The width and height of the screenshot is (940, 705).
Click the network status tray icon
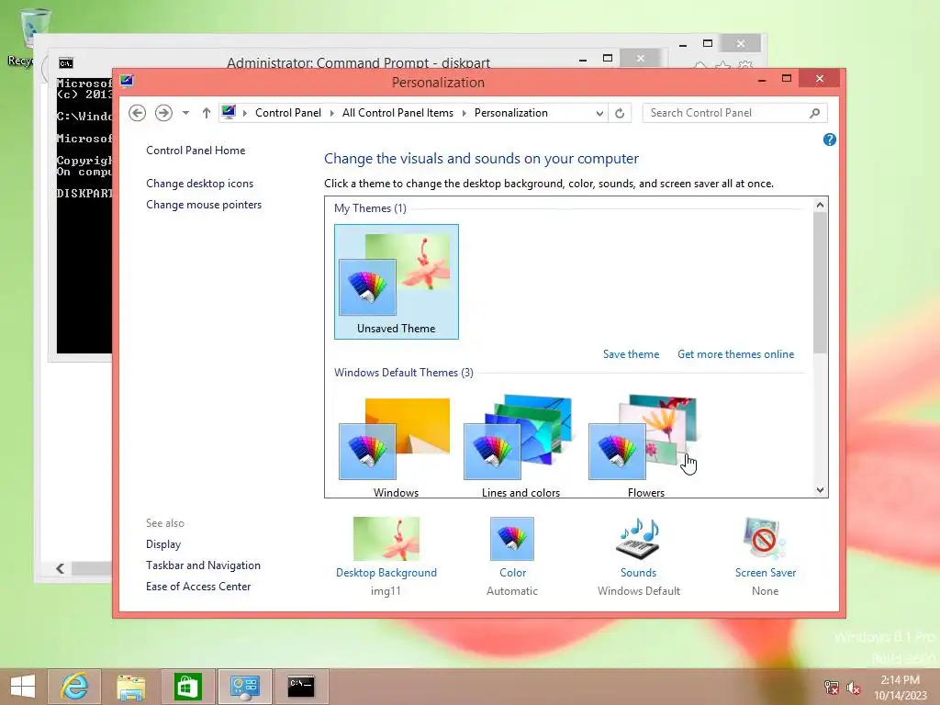832,688
